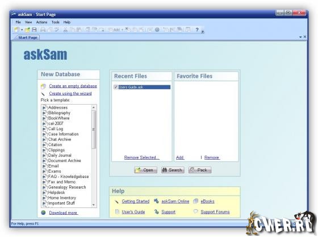Select the Chat Archive template
The height and width of the screenshot is (237, 318).
point(60,139)
